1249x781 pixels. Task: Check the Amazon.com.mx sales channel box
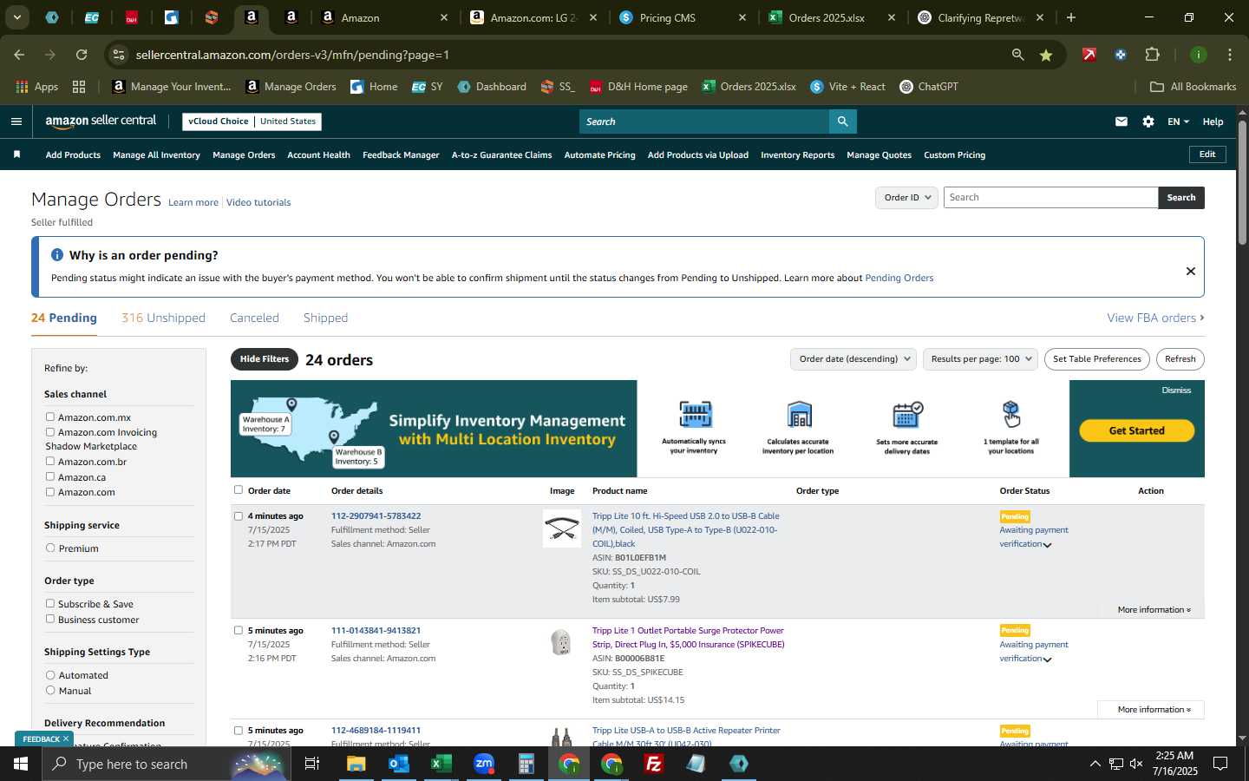pyautogui.click(x=50, y=417)
